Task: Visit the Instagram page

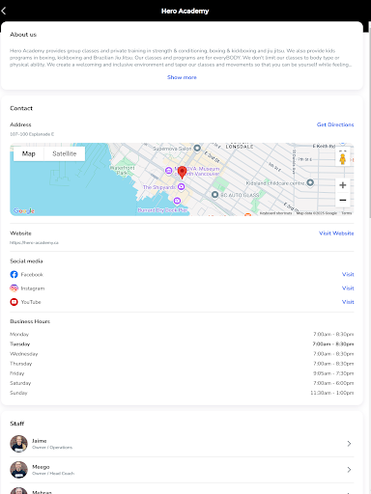Action: pos(348,288)
